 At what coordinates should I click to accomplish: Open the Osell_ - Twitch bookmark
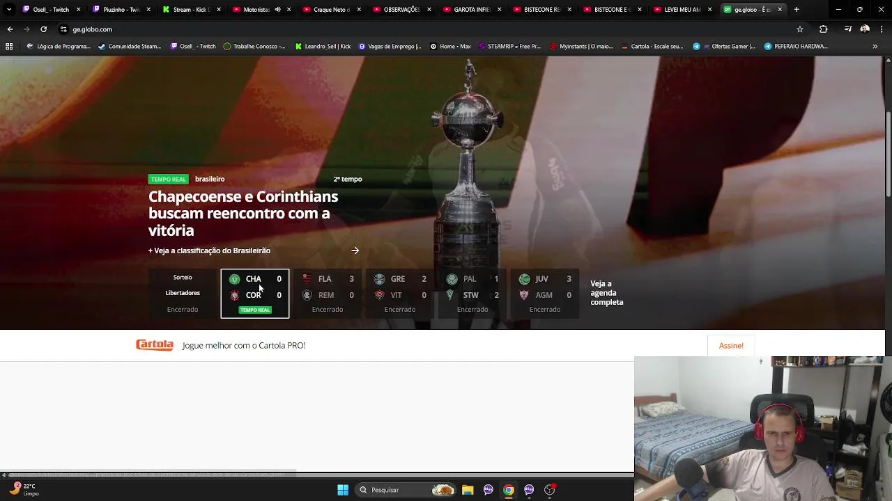coord(193,47)
